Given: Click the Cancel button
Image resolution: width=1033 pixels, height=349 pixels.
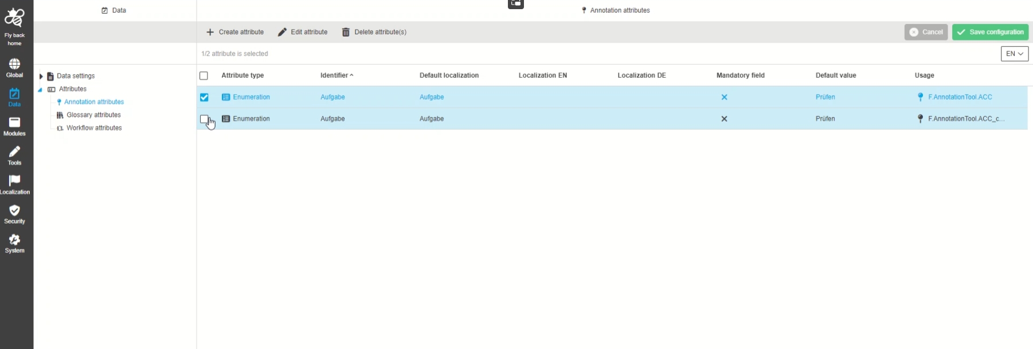Looking at the screenshot, I should tap(926, 32).
